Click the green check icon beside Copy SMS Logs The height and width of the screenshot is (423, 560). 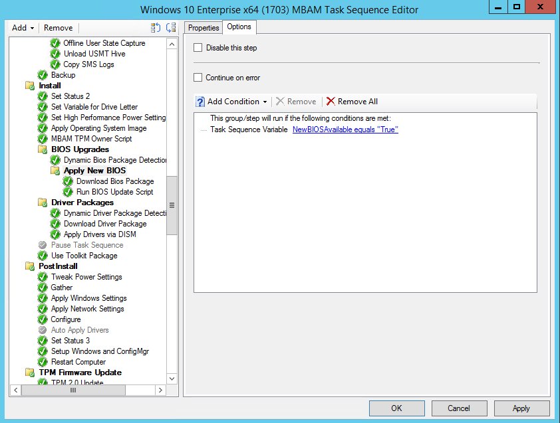point(55,64)
